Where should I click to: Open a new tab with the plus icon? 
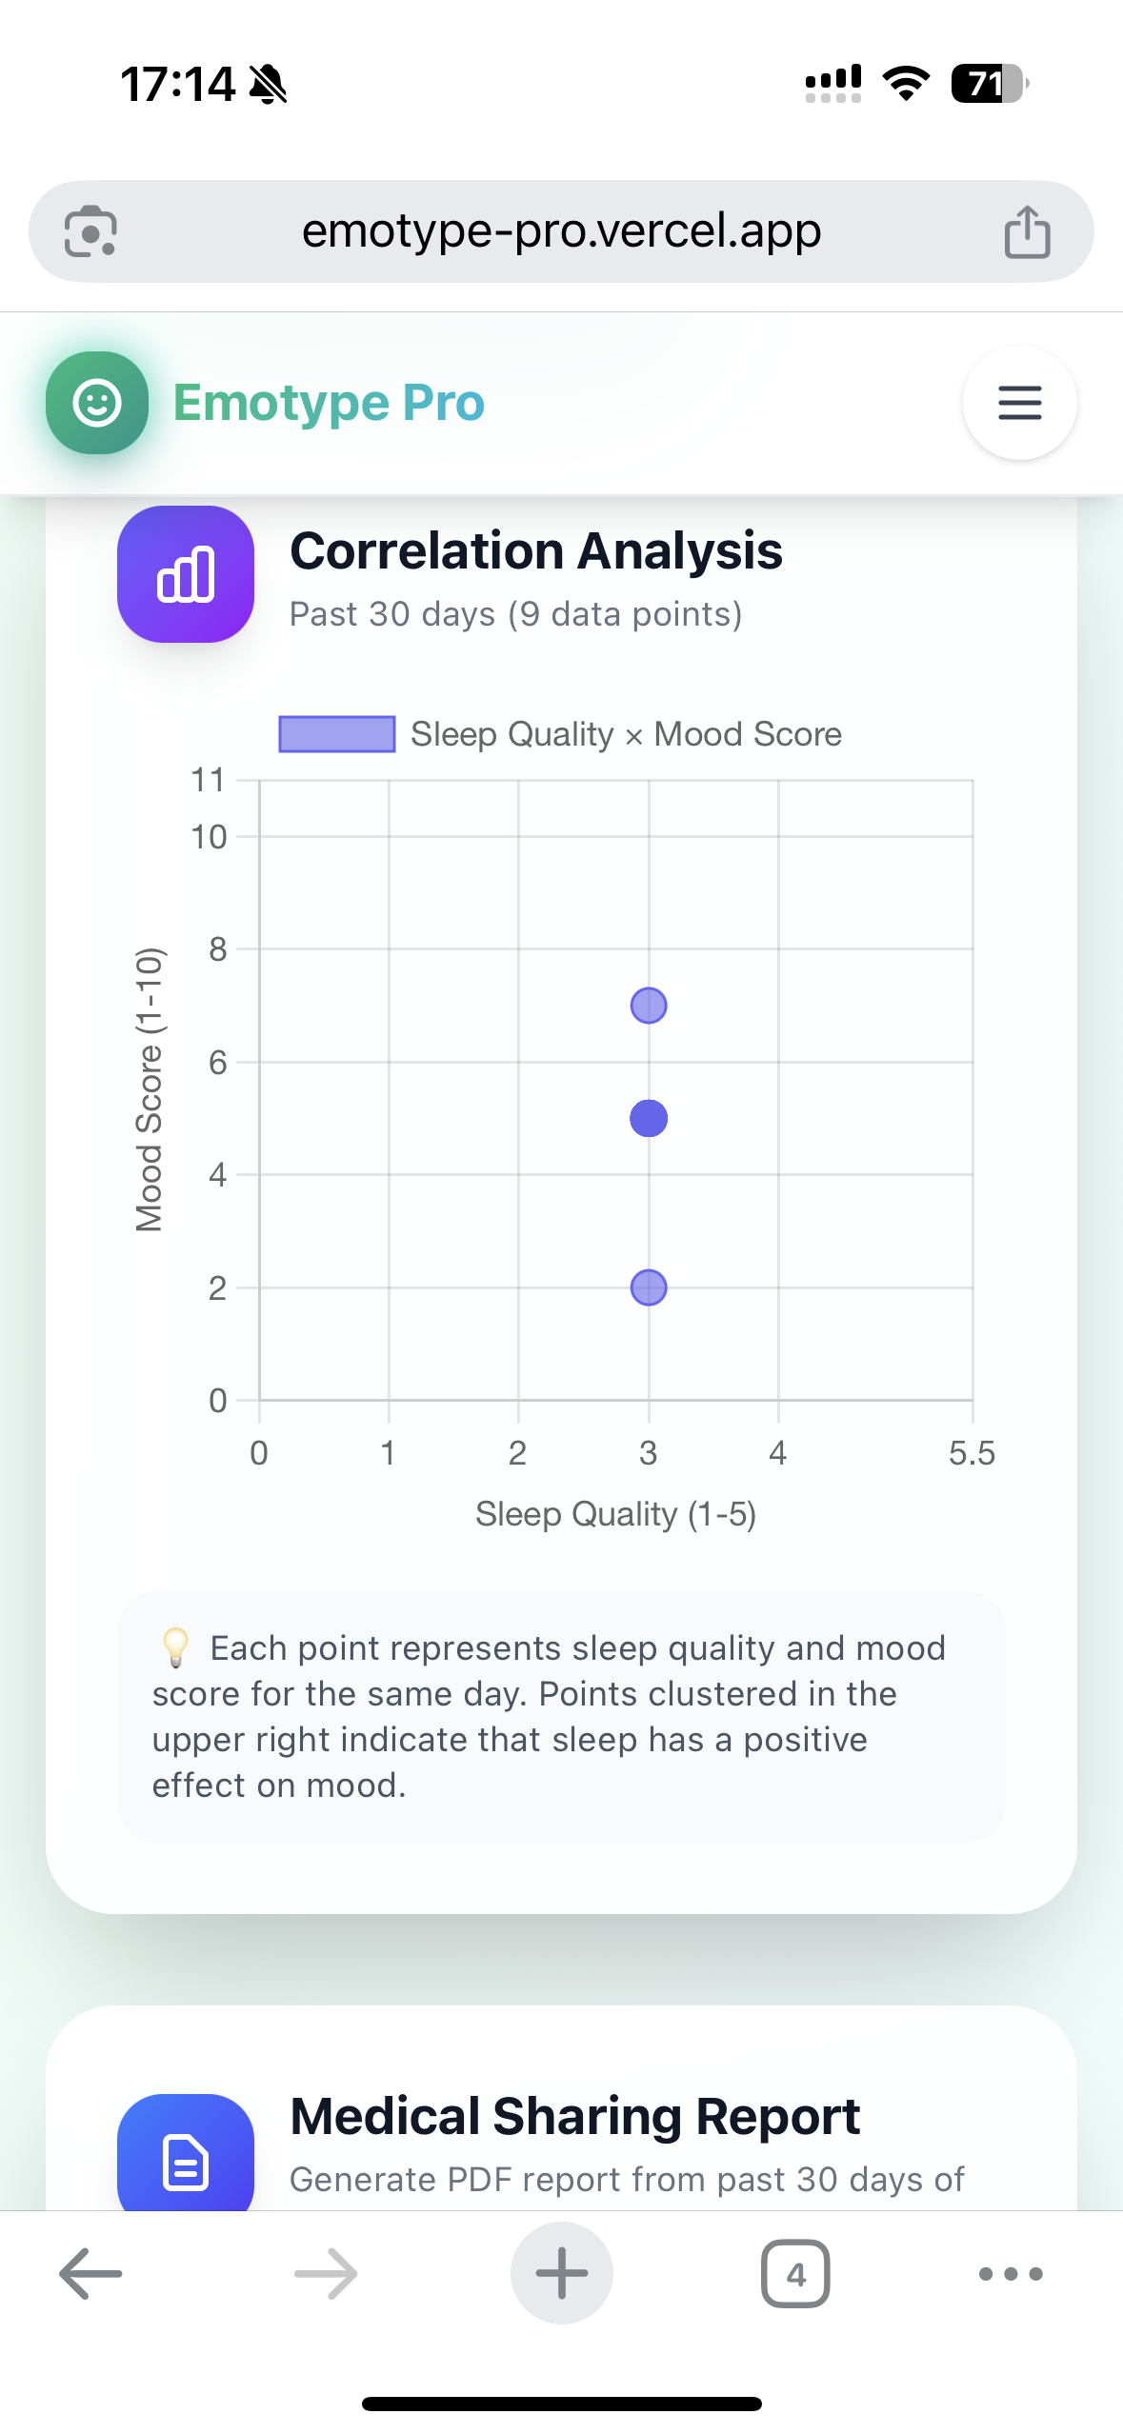(x=561, y=2273)
